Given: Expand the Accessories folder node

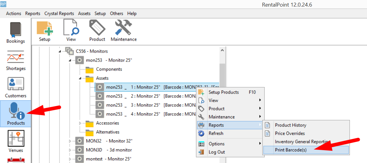Looking at the screenshot, I should coord(80,123).
